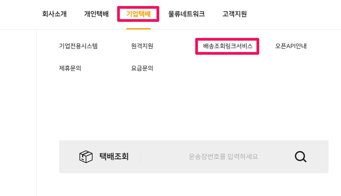
Task: Click the gray parcel tracking search bar
Action: click(x=194, y=156)
